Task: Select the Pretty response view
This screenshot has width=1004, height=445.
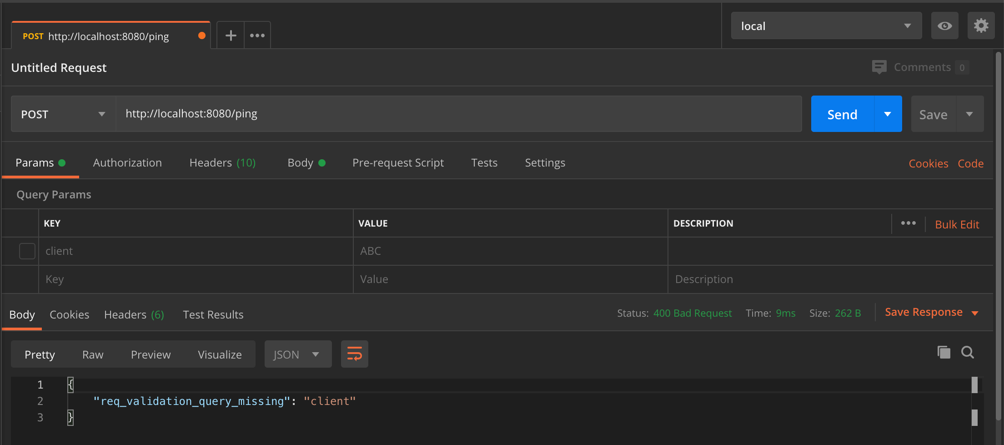Action: [40, 354]
